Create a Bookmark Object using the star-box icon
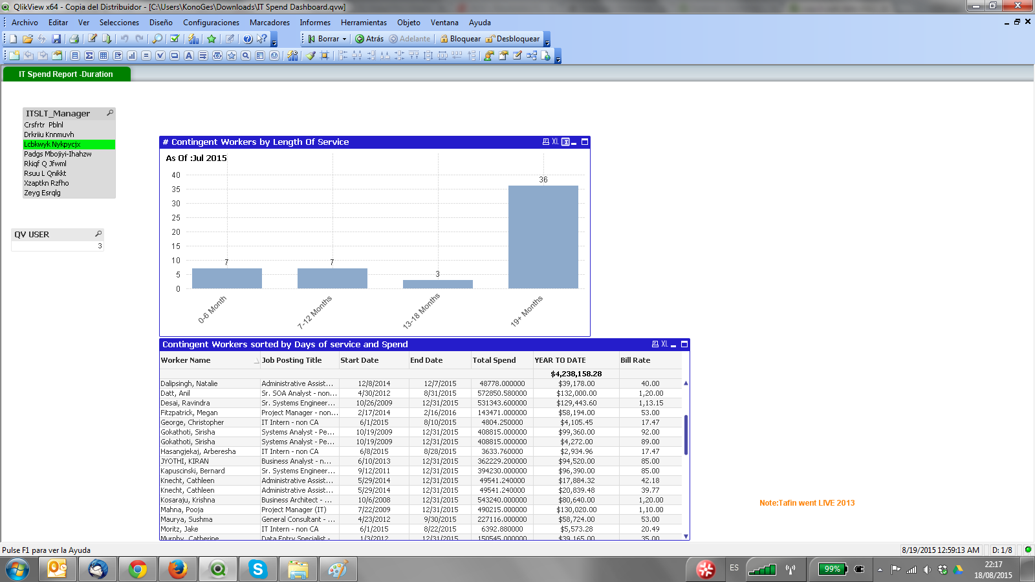This screenshot has height=582, width=1035. pyautogui.click(x=232, y=56)
